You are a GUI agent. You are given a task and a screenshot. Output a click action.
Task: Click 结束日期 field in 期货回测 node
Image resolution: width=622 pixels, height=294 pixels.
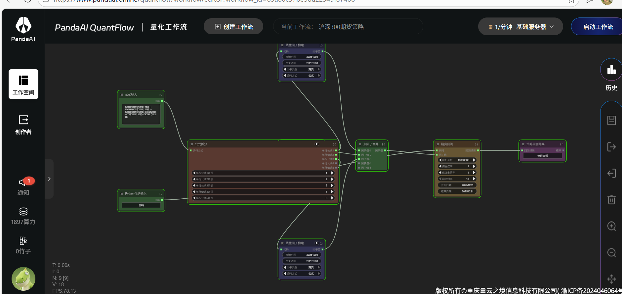tap(457, 191)
